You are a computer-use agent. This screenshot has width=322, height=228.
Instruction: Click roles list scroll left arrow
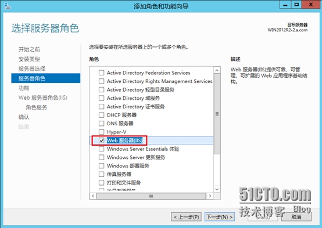[x=93, y=196]
